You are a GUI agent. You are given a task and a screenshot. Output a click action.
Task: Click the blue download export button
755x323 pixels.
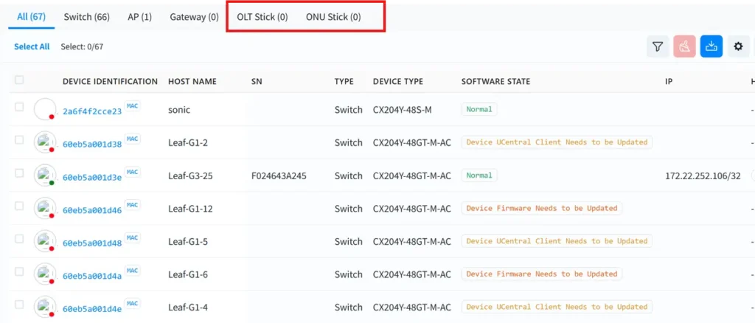[x=711, y=46]
